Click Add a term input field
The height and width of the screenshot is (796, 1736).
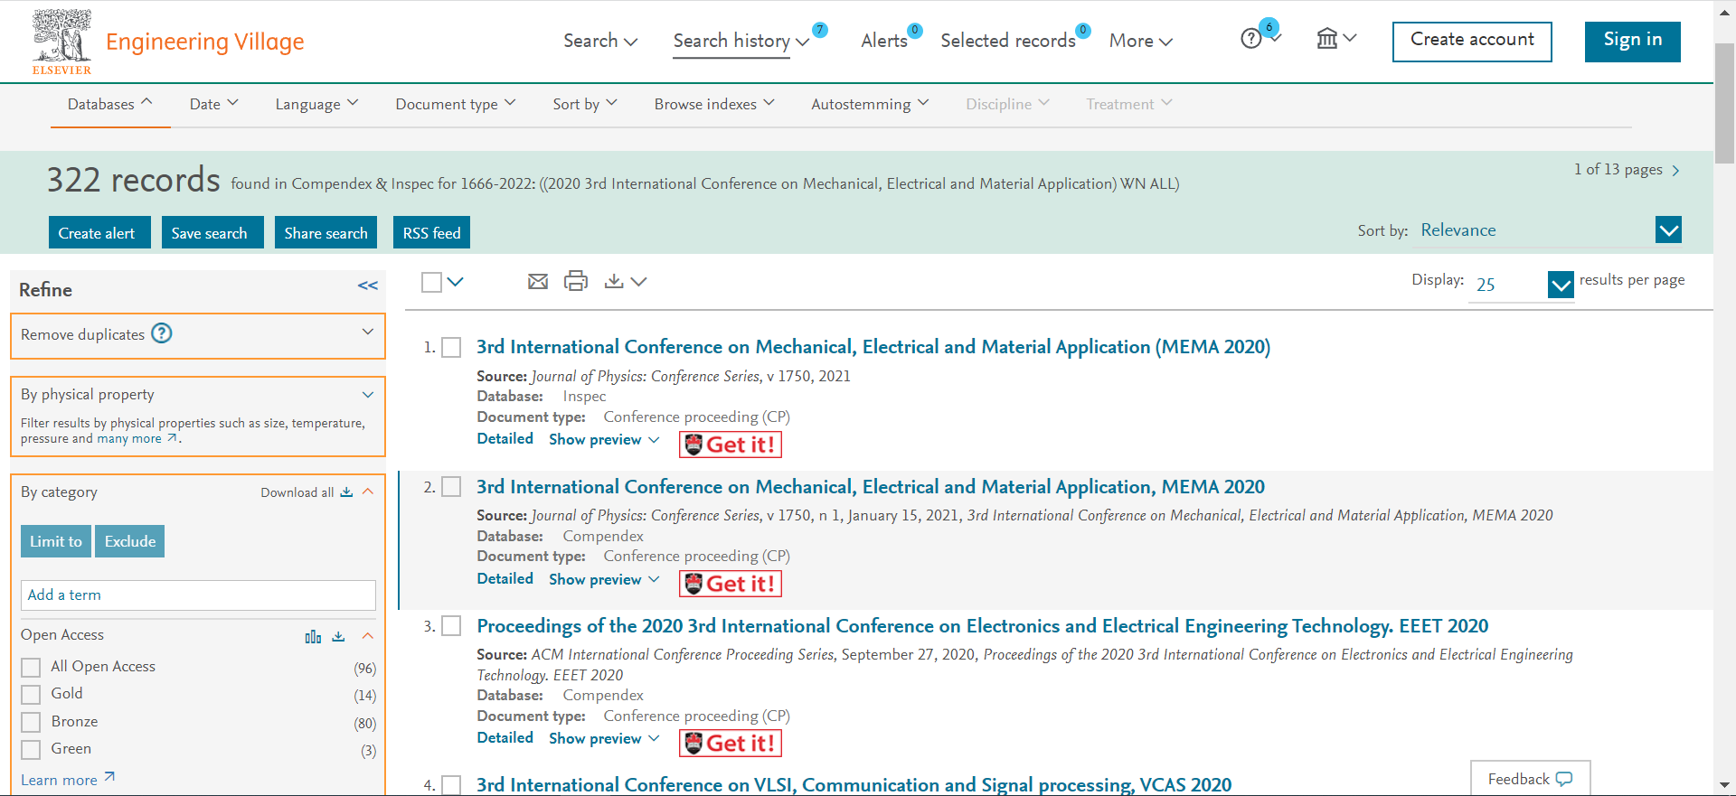(x=198, y=595)
